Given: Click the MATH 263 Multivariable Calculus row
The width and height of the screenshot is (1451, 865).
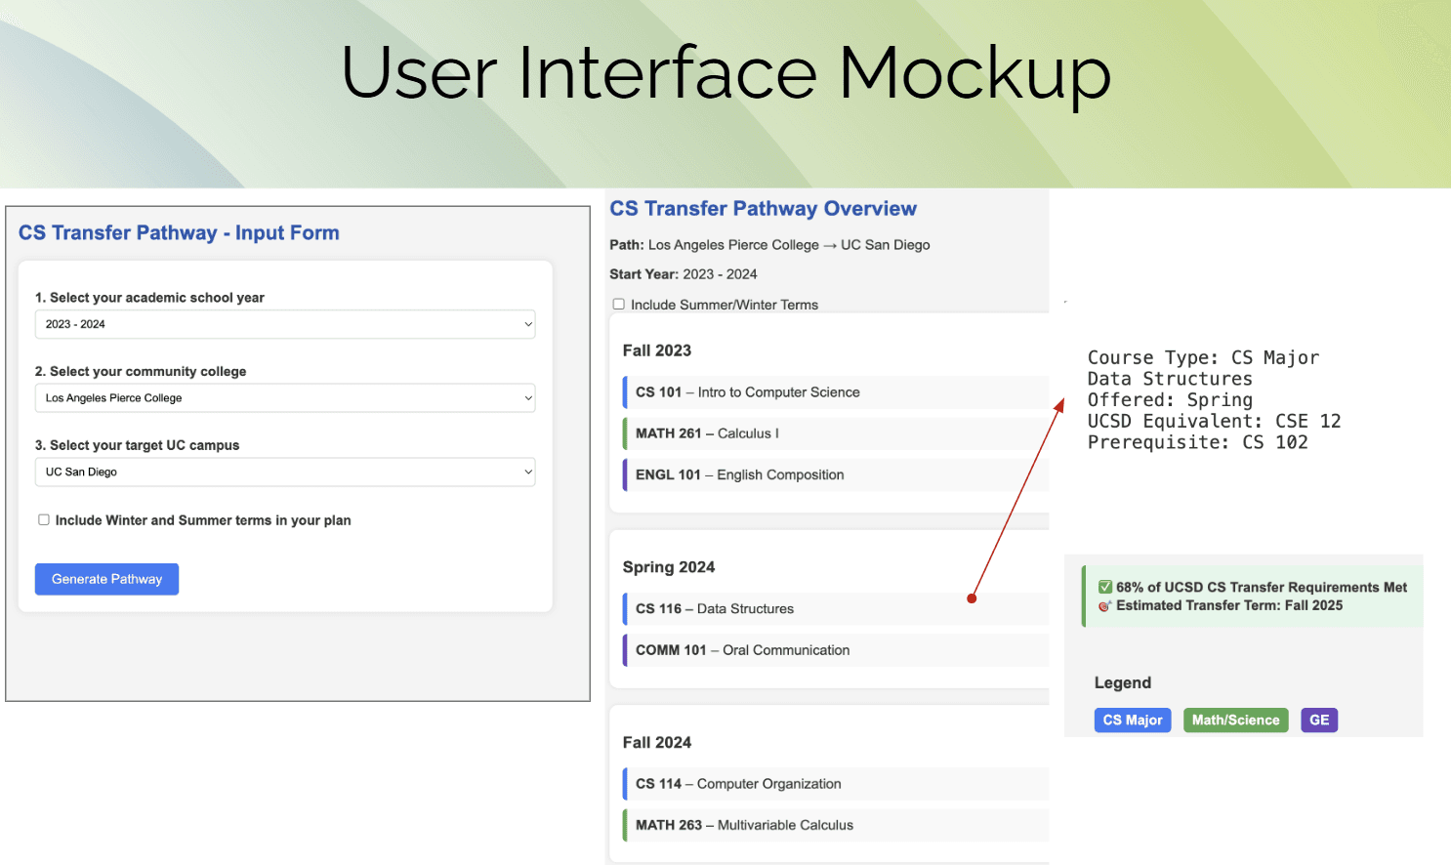Looking at the screenshot, I should click(x=744, y=825).
